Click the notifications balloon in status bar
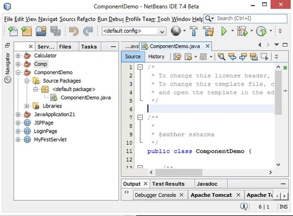293x216 pixels. tap(244, 206)
